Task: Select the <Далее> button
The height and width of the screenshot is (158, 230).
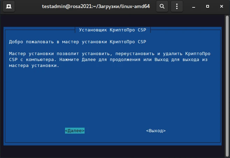Action: pos(75,130)
